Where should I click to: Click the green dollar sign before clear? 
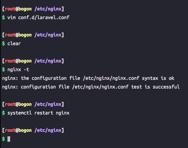pyautogui.click(x=4, y=43)
